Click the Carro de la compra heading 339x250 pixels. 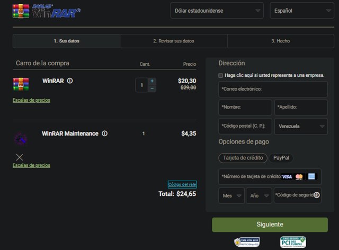point(42,63)
